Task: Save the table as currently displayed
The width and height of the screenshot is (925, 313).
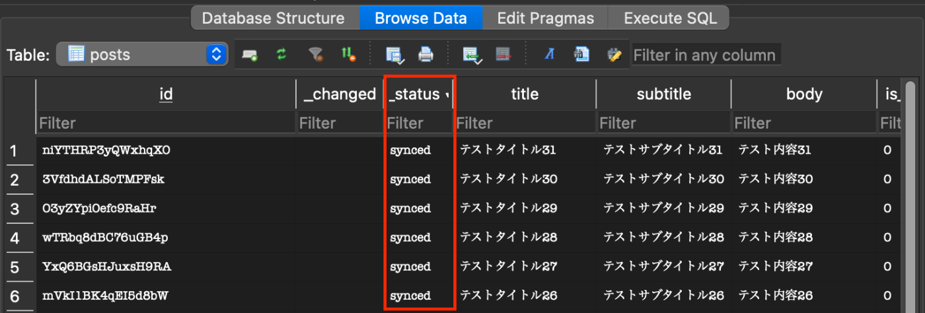Action: coord(394,55)
